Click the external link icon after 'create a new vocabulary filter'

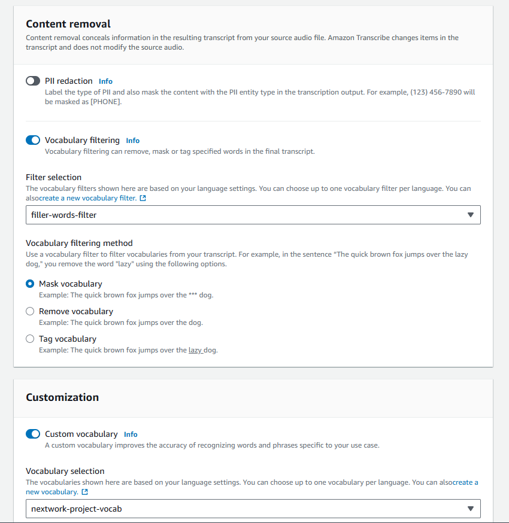(x=143, y=198)
